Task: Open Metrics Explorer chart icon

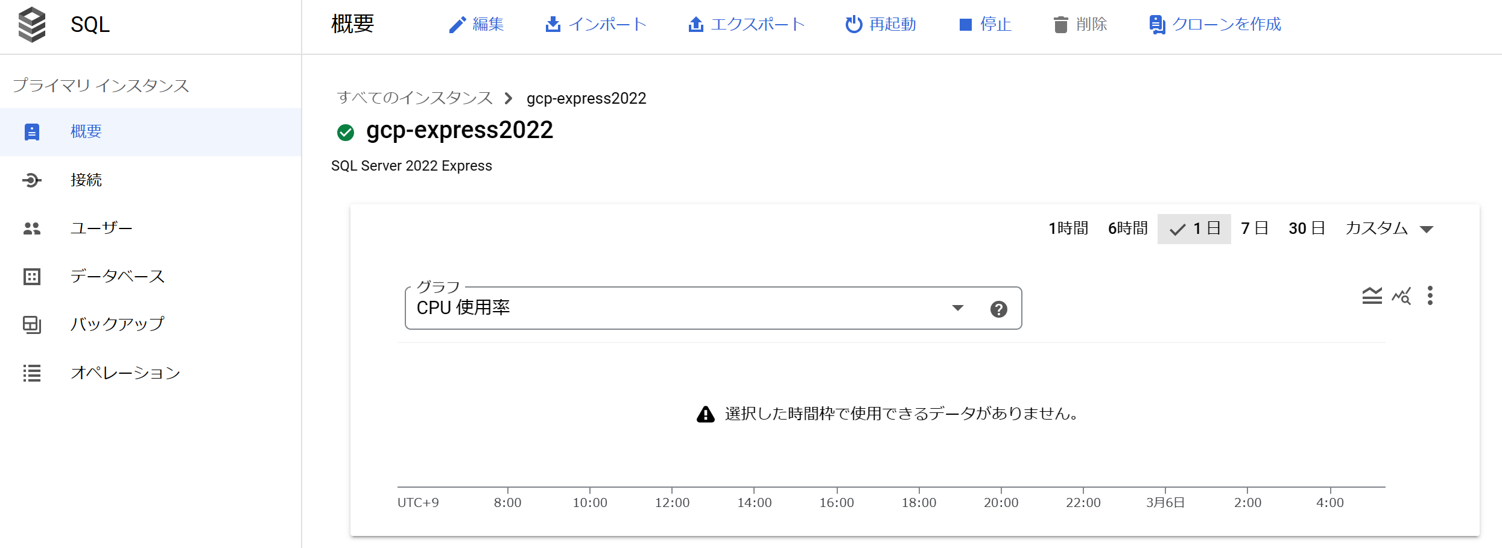Action: point(1401,296)
